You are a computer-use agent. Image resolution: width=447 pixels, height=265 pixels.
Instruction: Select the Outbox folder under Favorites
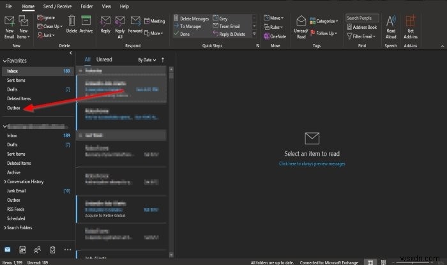13,108
